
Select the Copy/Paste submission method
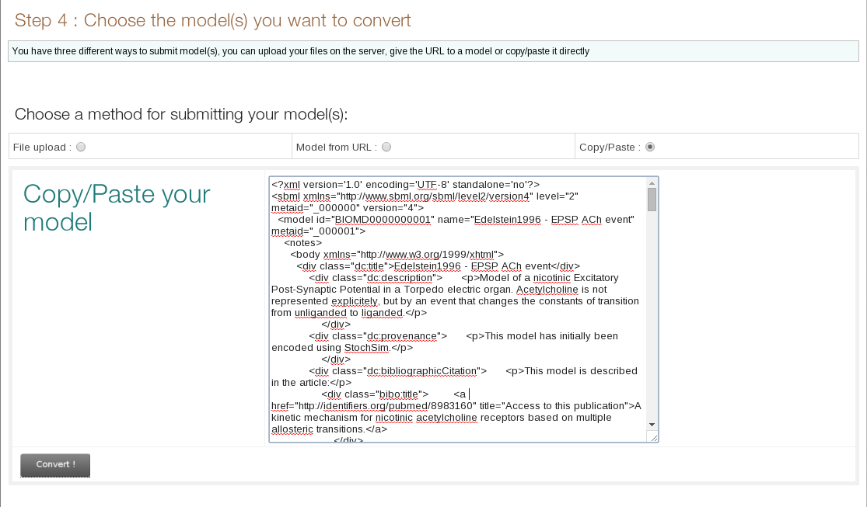(x=650, y=146)
